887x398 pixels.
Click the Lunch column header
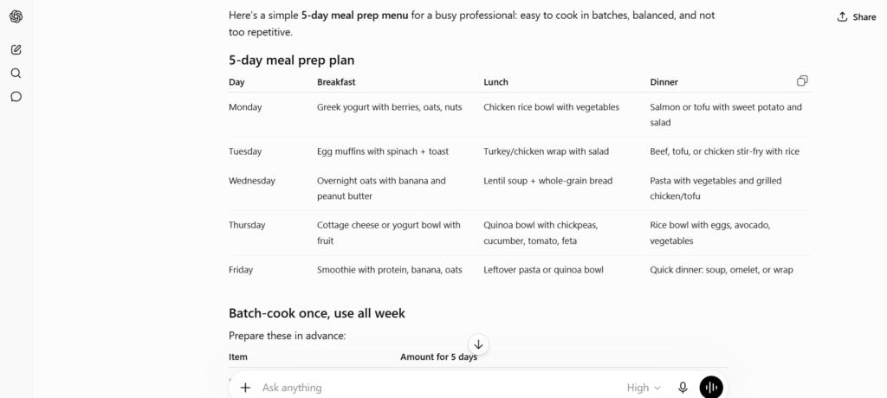[x=495, y=82]
